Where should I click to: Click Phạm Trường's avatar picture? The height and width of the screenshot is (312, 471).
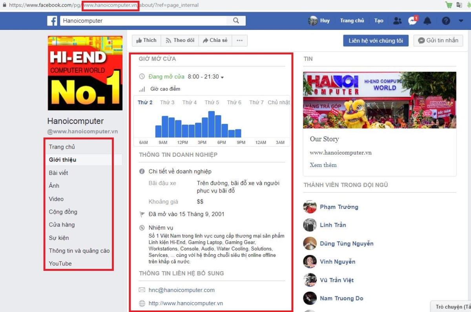(x=310, y=207)
